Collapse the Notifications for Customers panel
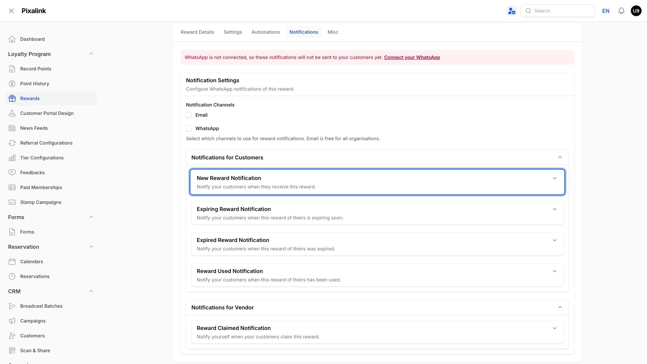Screen dimensions: 647x364 pyautogui.click(x=560, y=157)
